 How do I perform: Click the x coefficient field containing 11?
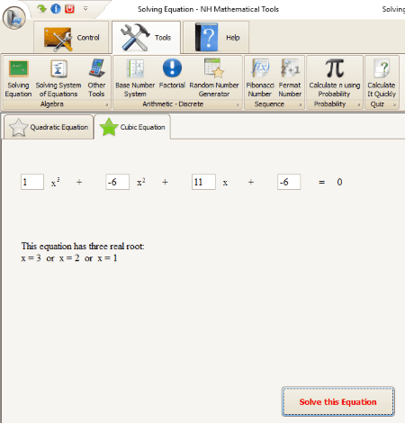[203, 182]
